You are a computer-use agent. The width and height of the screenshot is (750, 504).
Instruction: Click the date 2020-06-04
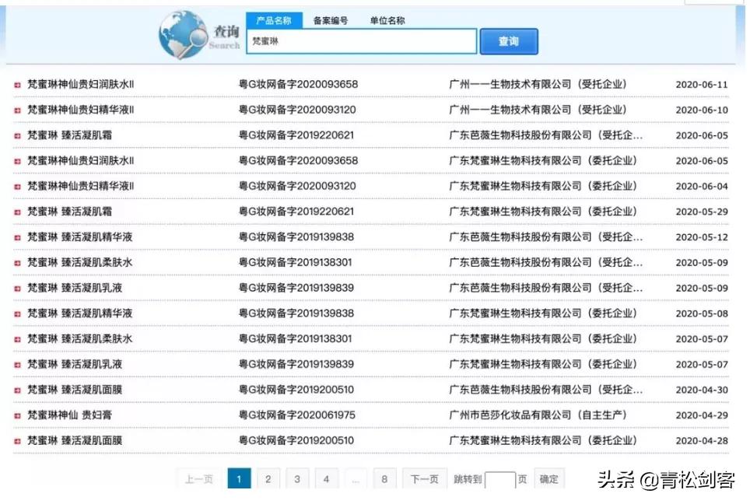(x=702, y=187)
